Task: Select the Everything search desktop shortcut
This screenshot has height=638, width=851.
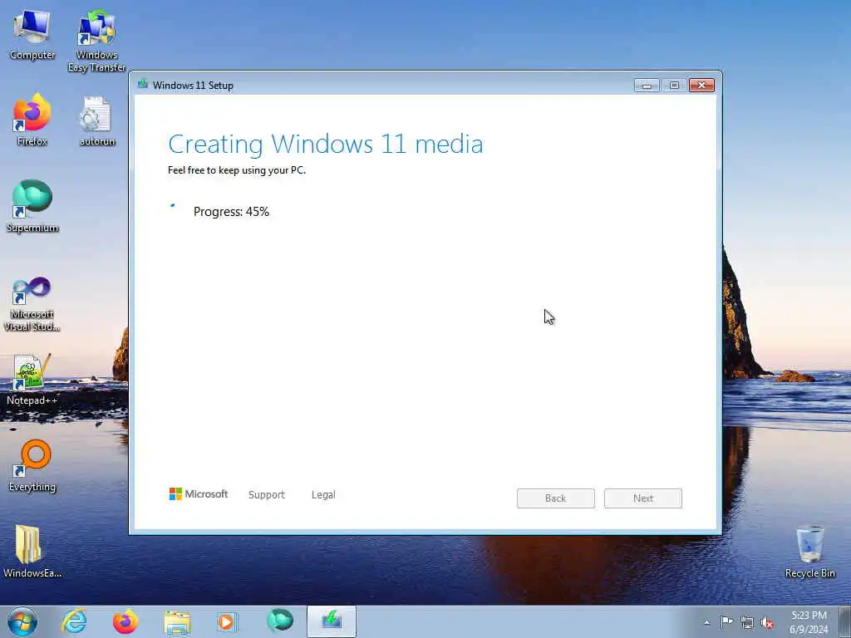Action: [x=32, y=466]
